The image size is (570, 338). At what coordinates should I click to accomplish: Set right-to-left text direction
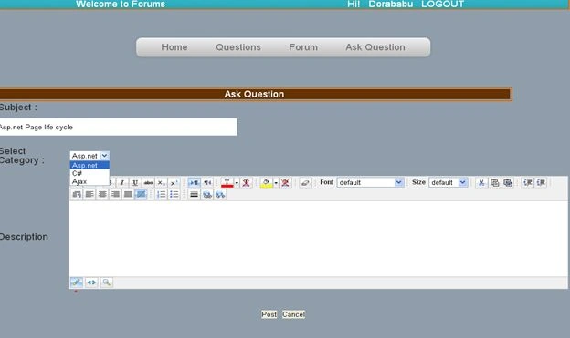pos(207,183)
